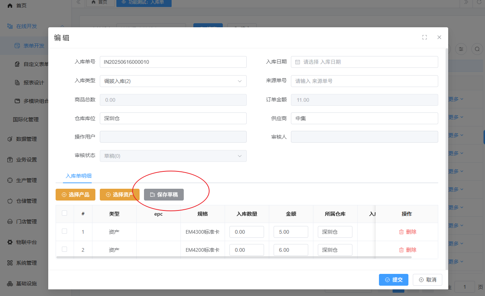485x296 pixels.
Task: Click the 数据管理 sidebar icon
Action: (10, 139)
